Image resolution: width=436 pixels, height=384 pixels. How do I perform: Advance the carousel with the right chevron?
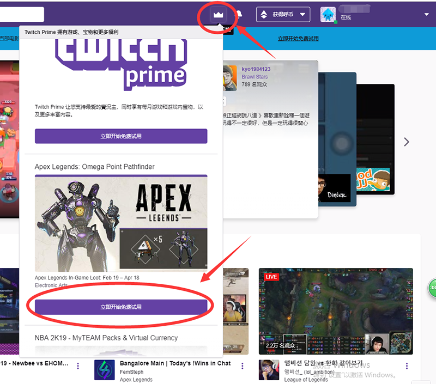[x=406, y=142]
